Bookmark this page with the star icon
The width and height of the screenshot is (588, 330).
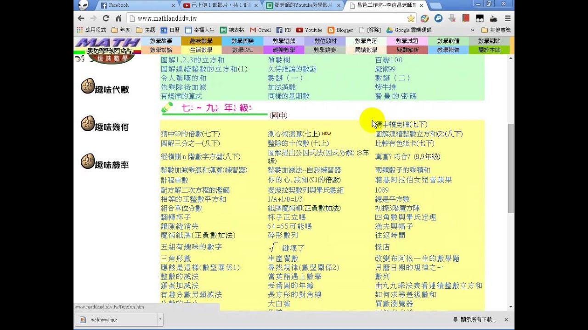[x=411, y=18]
